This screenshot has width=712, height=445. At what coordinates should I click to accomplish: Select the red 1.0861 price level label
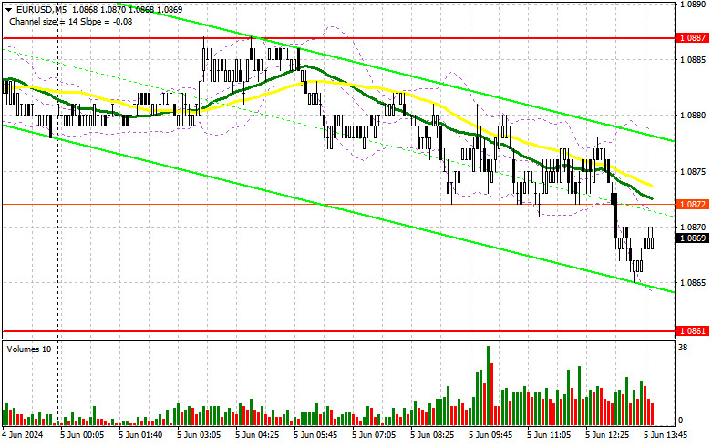(x=693, y=331)
